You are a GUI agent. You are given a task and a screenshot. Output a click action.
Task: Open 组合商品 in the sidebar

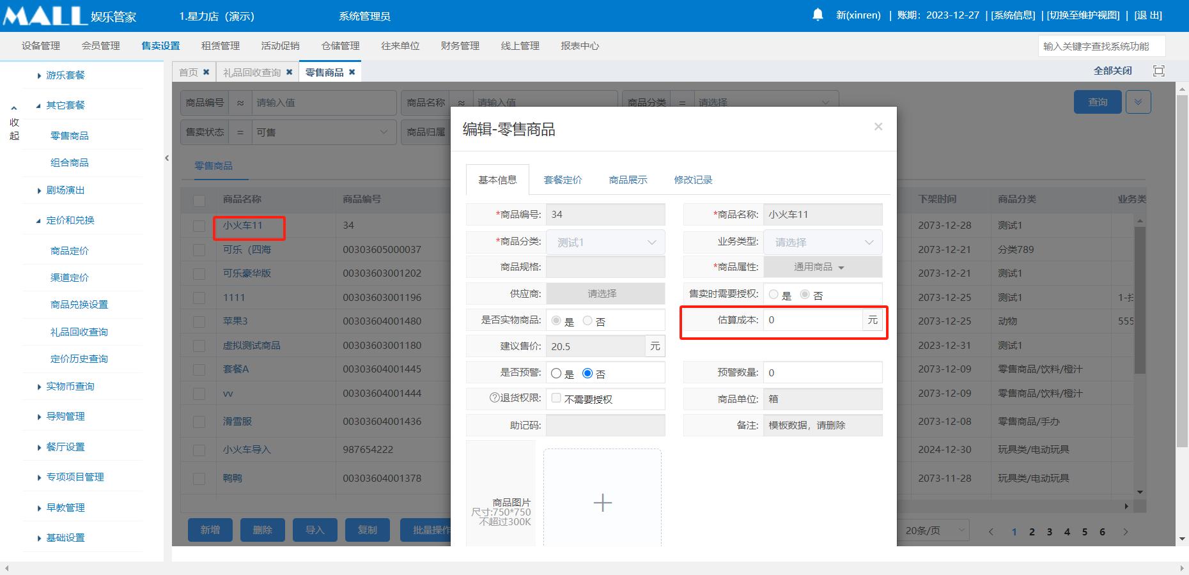70,163
